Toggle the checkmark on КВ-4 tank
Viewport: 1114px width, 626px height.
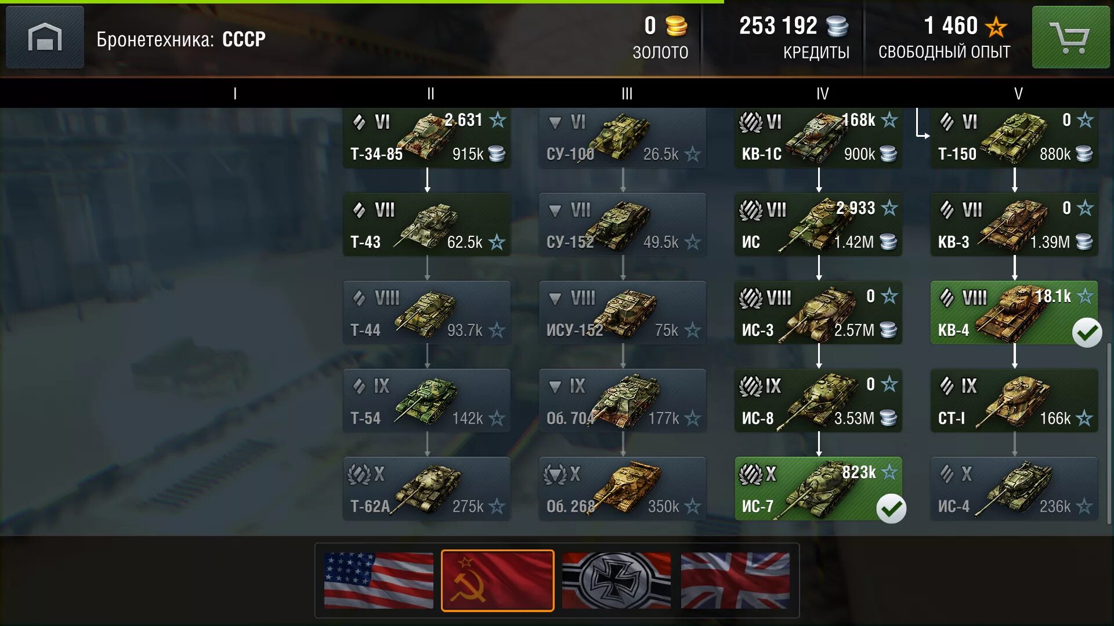pos(1087,333)
